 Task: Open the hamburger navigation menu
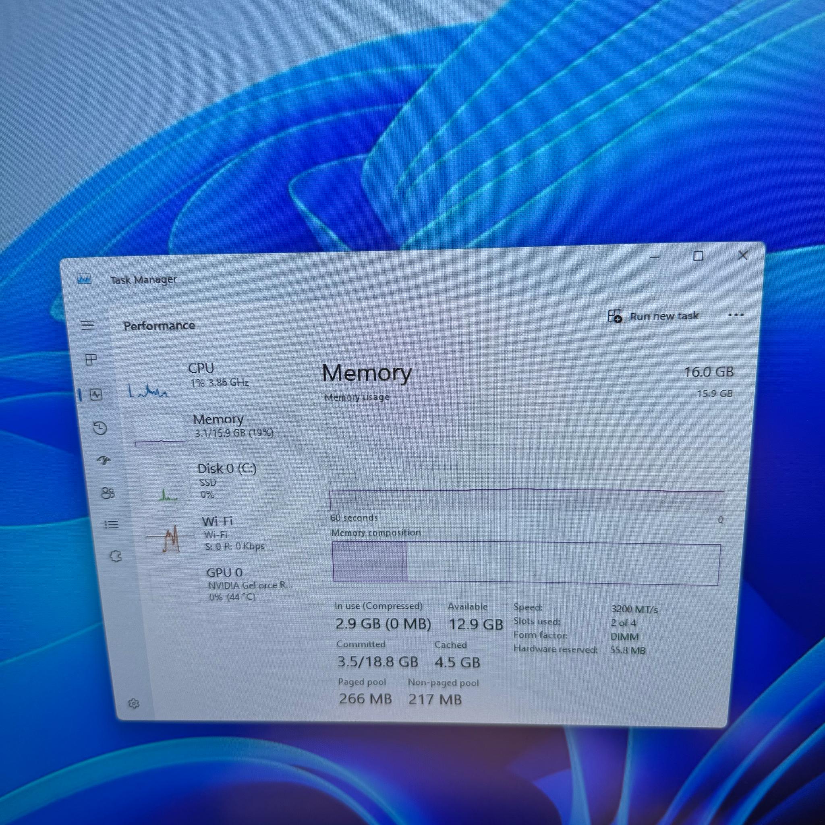coord(87,325)
